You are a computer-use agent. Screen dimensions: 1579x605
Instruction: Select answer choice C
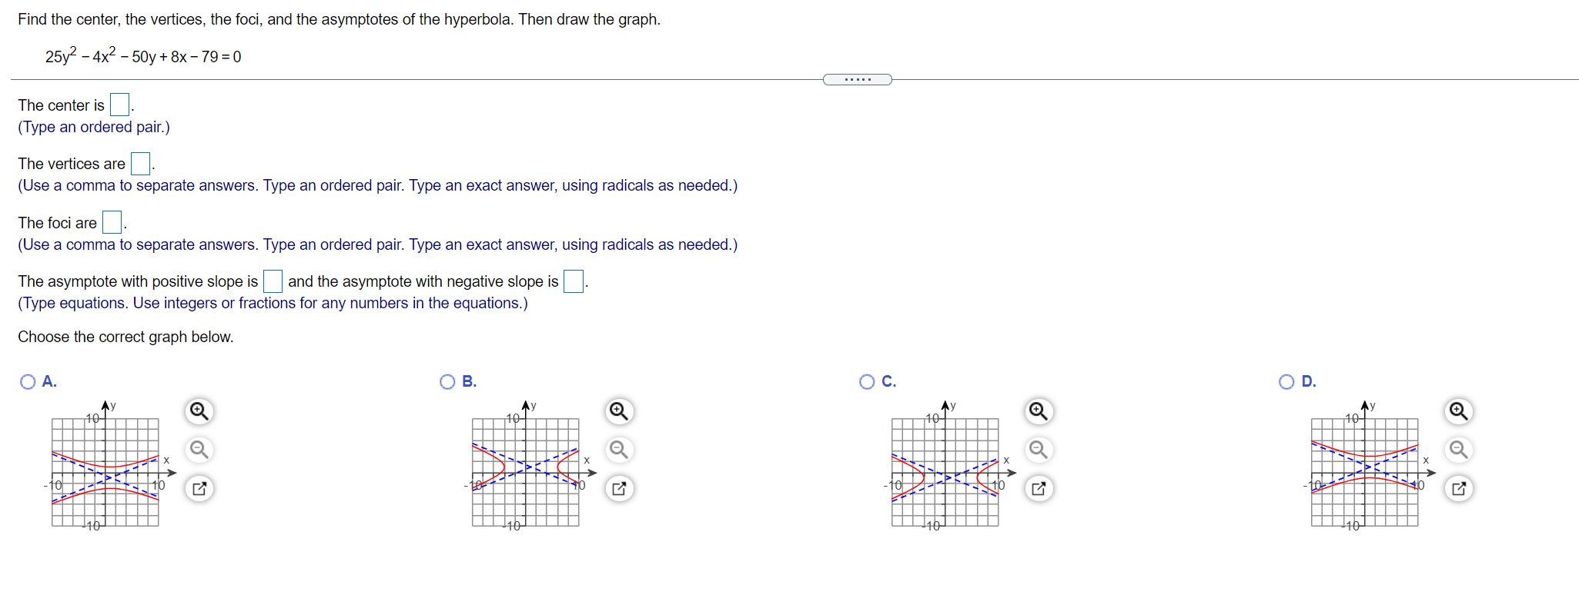click(x=867, y=381)
